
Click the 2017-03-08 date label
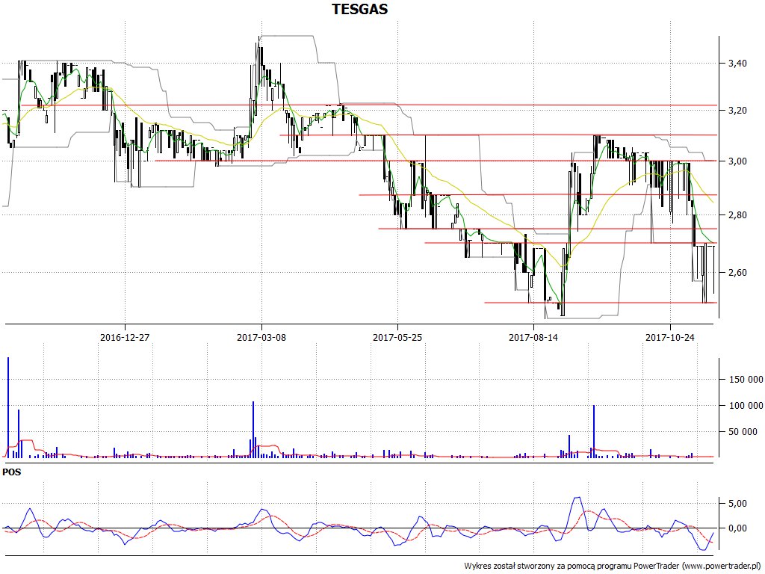coord(261,337)
